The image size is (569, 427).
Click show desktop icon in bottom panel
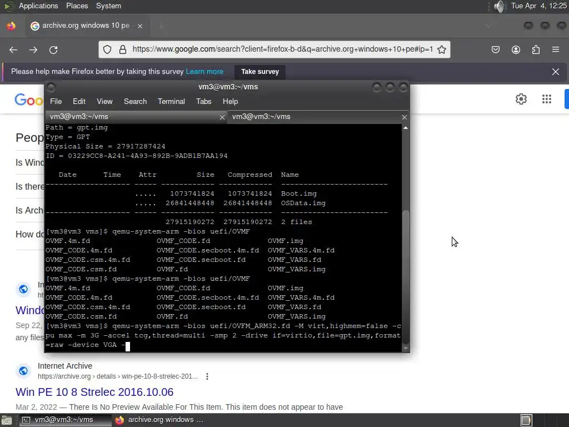pos(6,420)
